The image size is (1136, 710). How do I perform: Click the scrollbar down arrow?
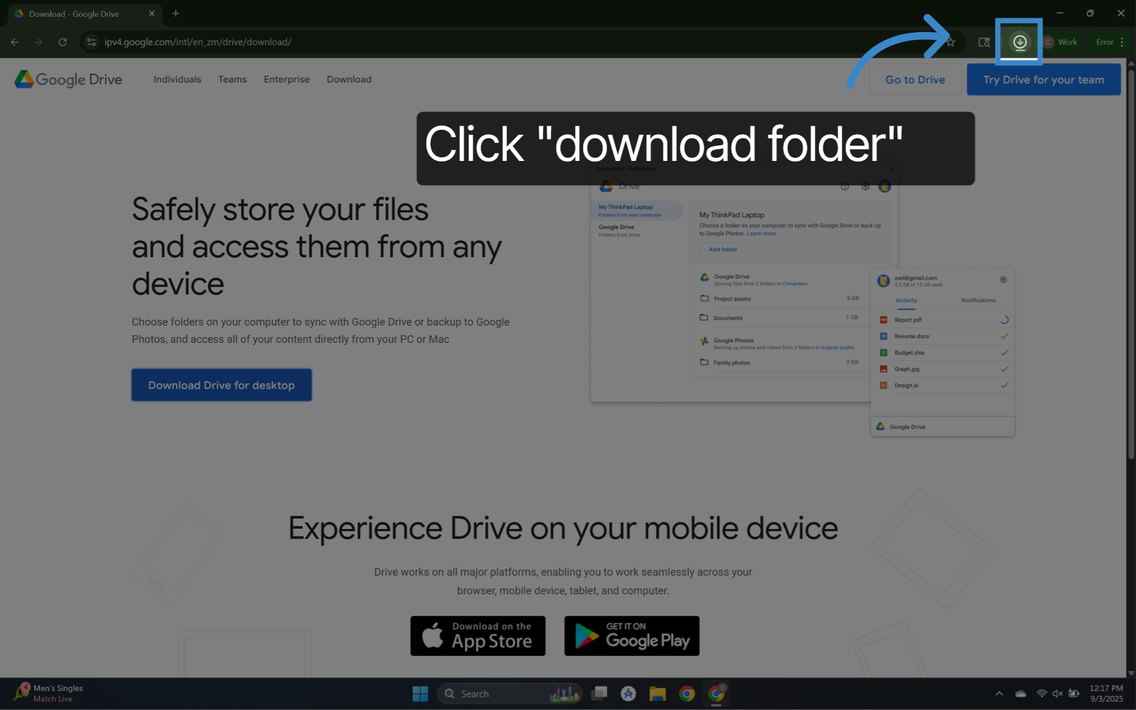pyautogui.click(x=1131, y=673)
